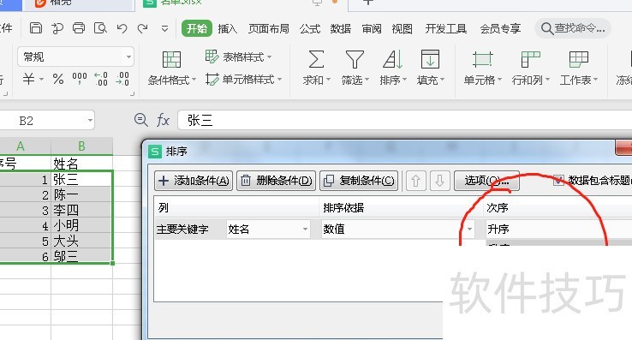Open the 姓名 column key dropdown
Viewport: 632px width, 340px height.
click(268, 229)
